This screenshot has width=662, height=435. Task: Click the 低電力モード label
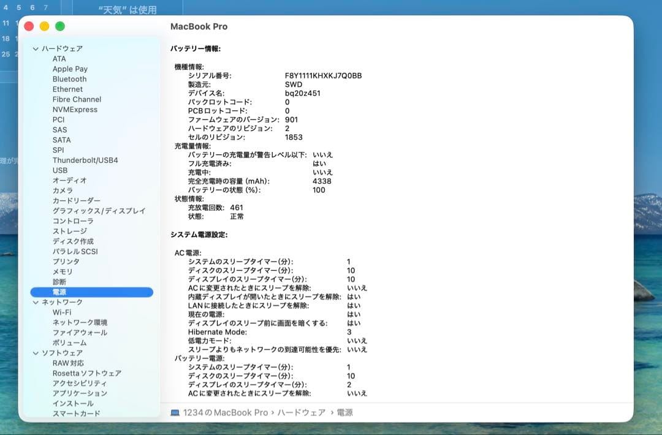pyautogui.click(x=210, y=341)
